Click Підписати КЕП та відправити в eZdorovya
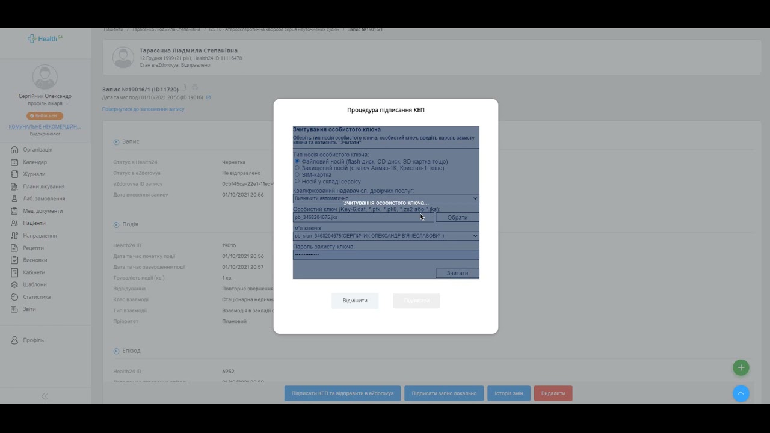770x433 pixels. 342,393
